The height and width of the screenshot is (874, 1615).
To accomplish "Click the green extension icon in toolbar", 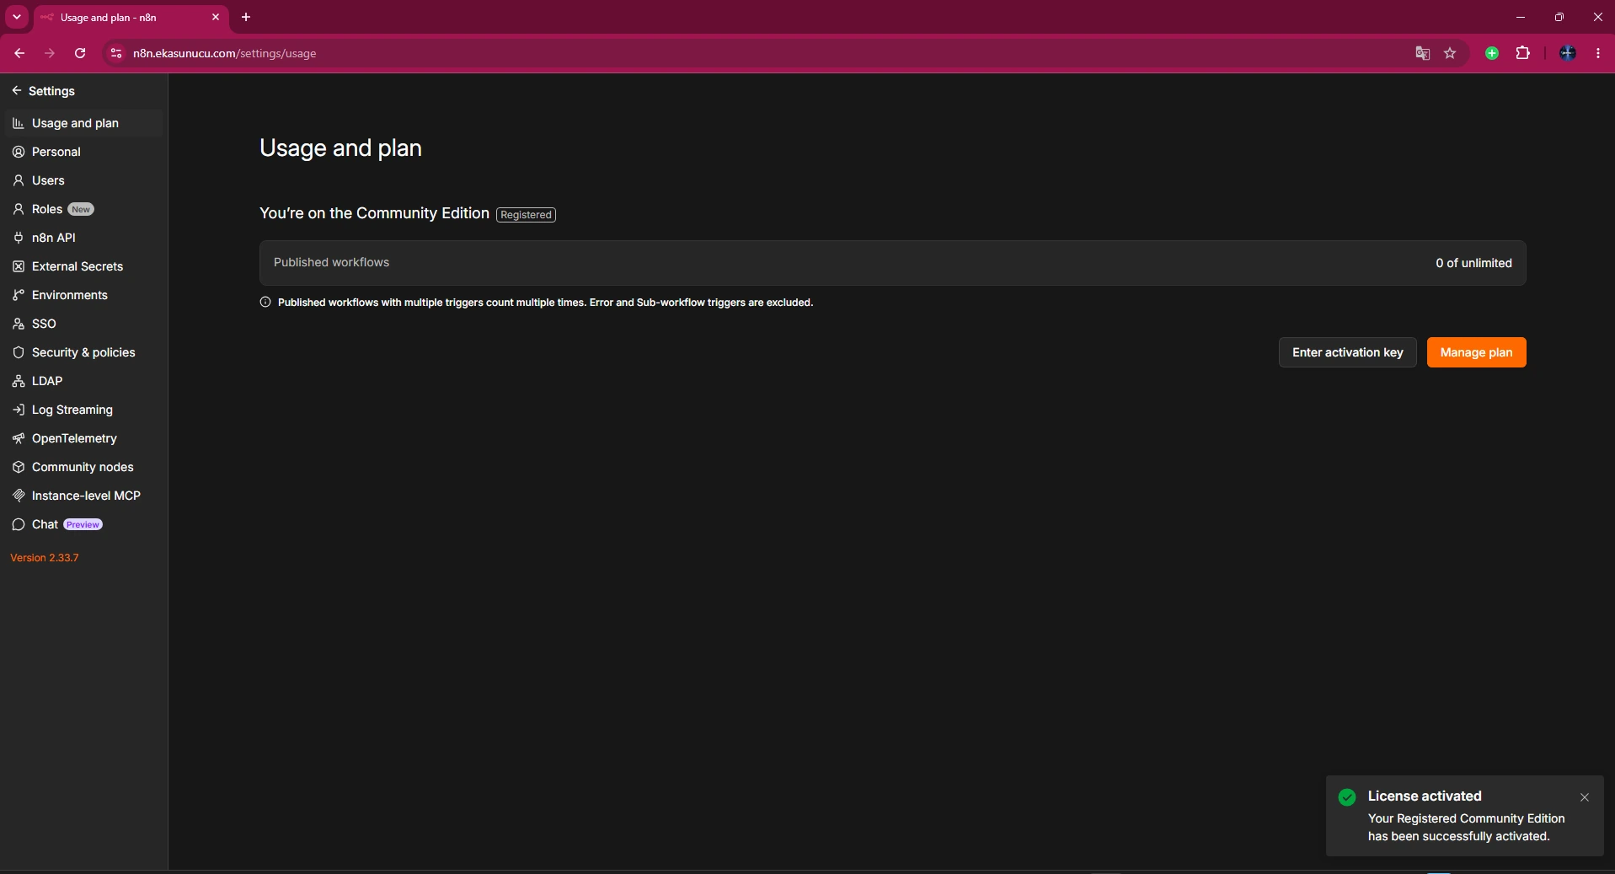I will pos(1492,53).
